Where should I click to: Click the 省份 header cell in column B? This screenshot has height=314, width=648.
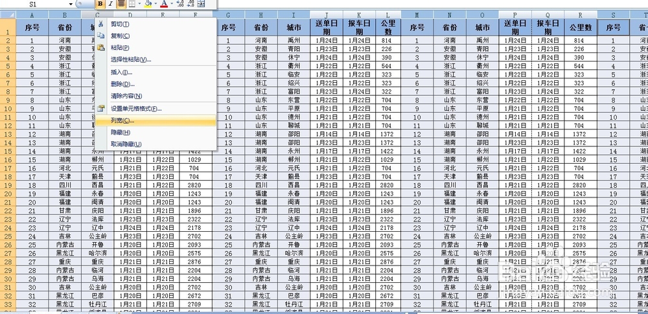click(65, 28)
